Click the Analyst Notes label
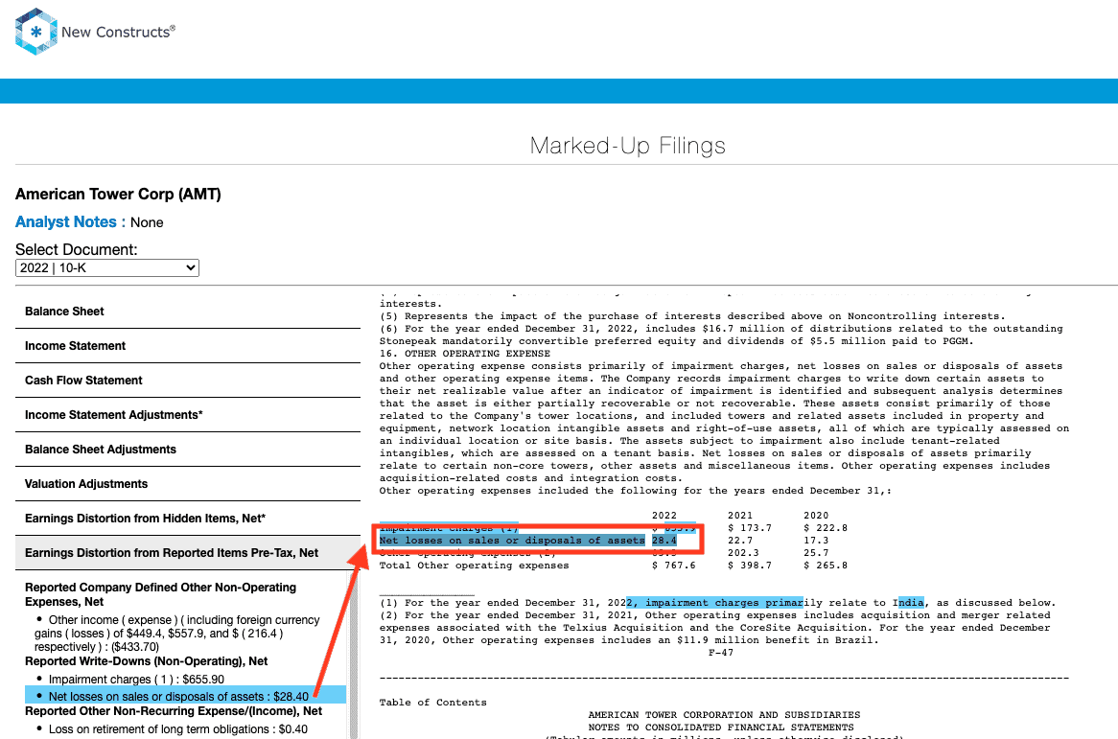Image resolution: width=1118 pixels, height=739 pixels. point(70,222)
